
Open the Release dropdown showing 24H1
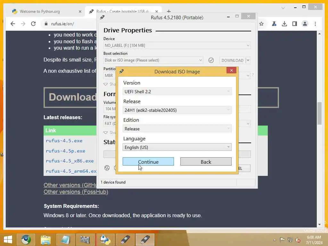tap(177, 110)
